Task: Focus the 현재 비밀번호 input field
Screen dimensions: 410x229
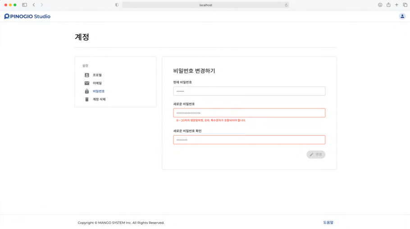Action: (249, 91)
